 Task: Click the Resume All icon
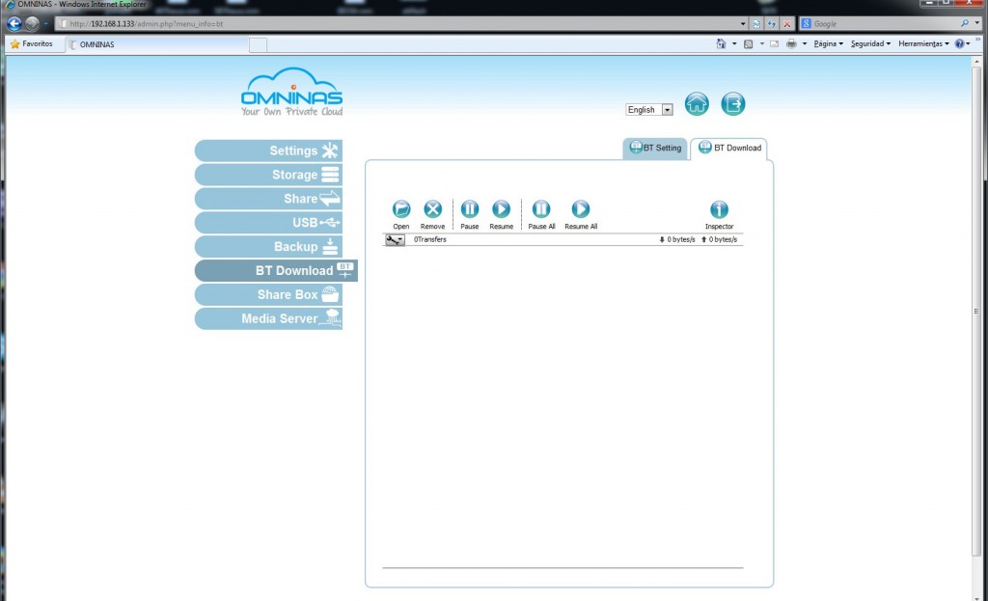point(580,209)
